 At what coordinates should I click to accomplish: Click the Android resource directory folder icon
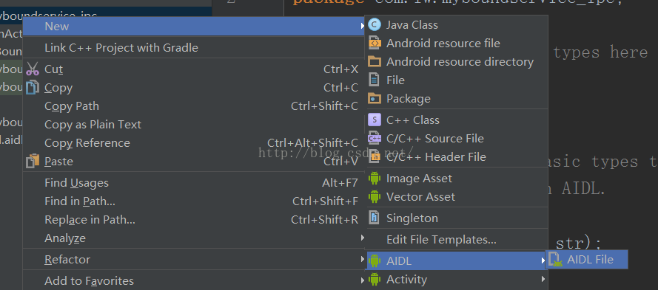click(x=375, y=62)
